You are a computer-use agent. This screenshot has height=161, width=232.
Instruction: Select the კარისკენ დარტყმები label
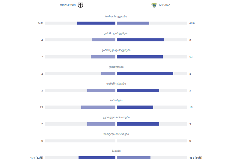116,50
